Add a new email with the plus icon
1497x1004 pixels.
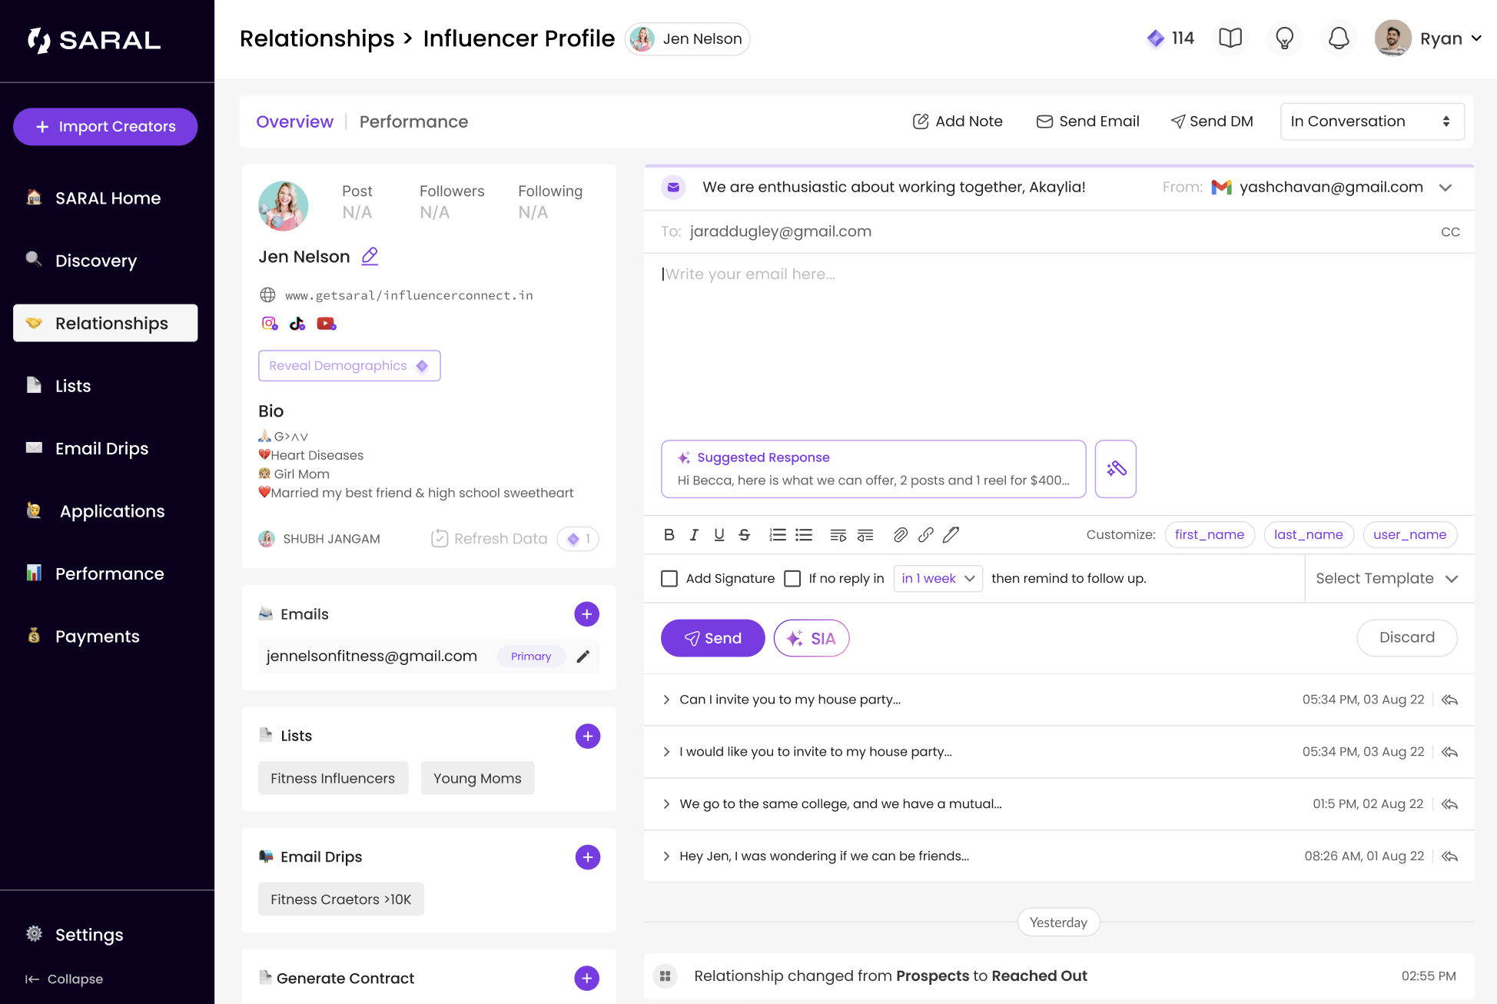586,614
